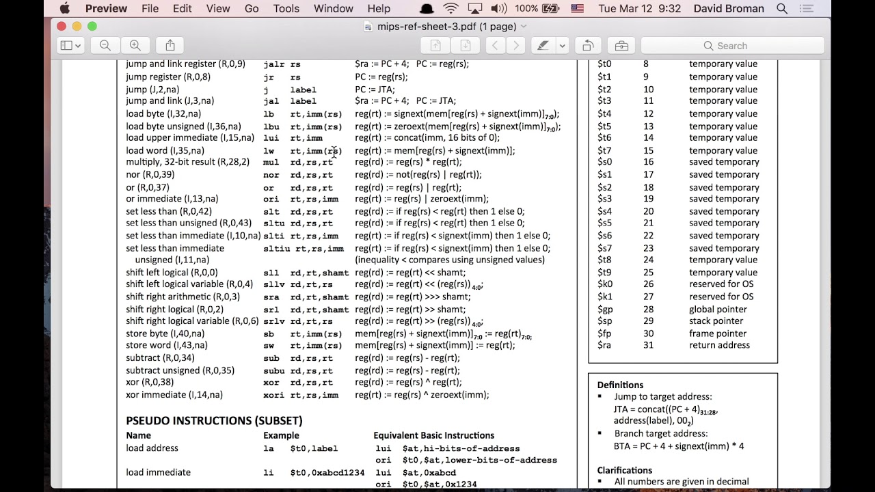The image size is (875, 492).
Task: Open the Wi-Fi status menu
Action: (x=450, y=9)
